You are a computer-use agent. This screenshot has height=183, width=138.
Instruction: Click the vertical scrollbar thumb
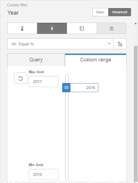(x=136, y=114)
